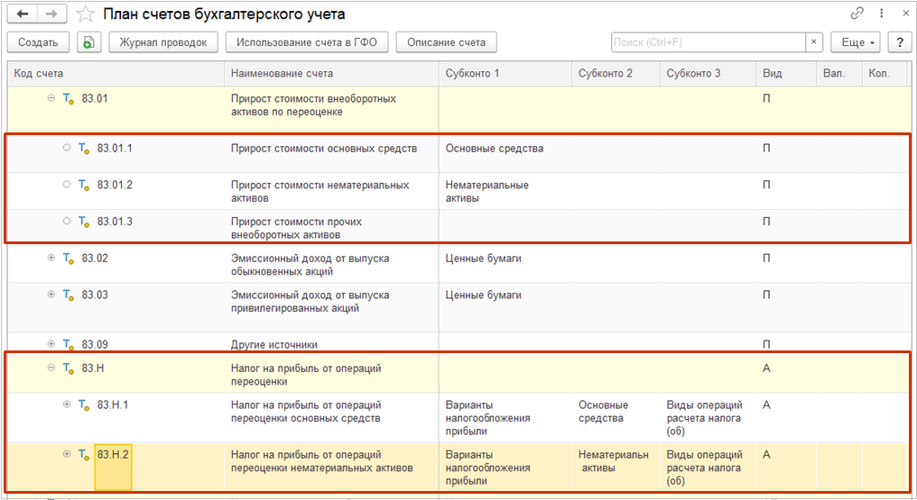
Task: Click the green create-by-copy icon button
Action: click(x=88, y=42)
